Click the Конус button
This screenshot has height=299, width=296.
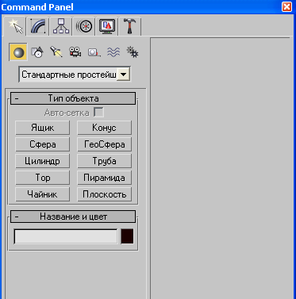[104, 128]
